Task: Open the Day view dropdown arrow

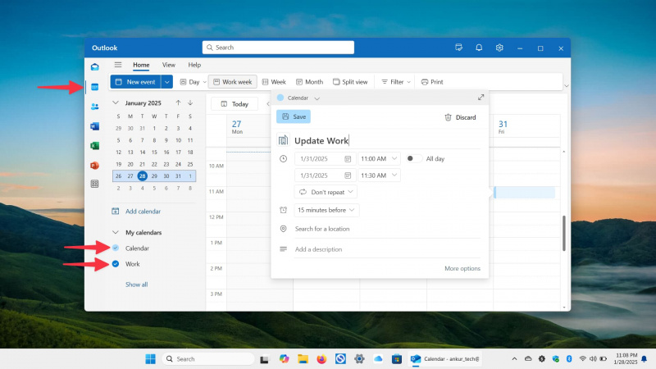Action: pos(204,82)
